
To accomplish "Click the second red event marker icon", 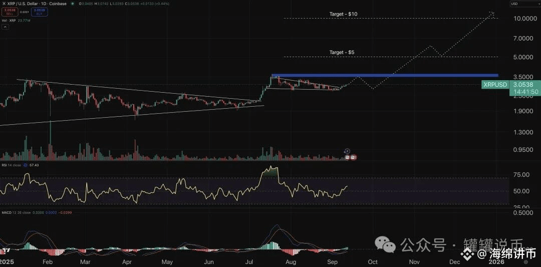I will 353,157.
